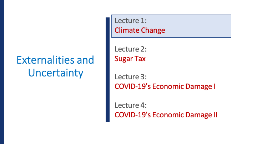Viewport: 257px width, 144px height.
Task: Select the vertical divider bar beside lecture list
Action: (x=107, y=69)
